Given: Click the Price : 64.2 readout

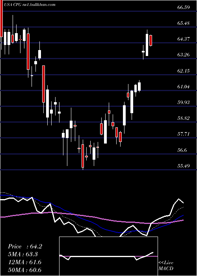Looking at the screenshot, I should coord(25,246).
